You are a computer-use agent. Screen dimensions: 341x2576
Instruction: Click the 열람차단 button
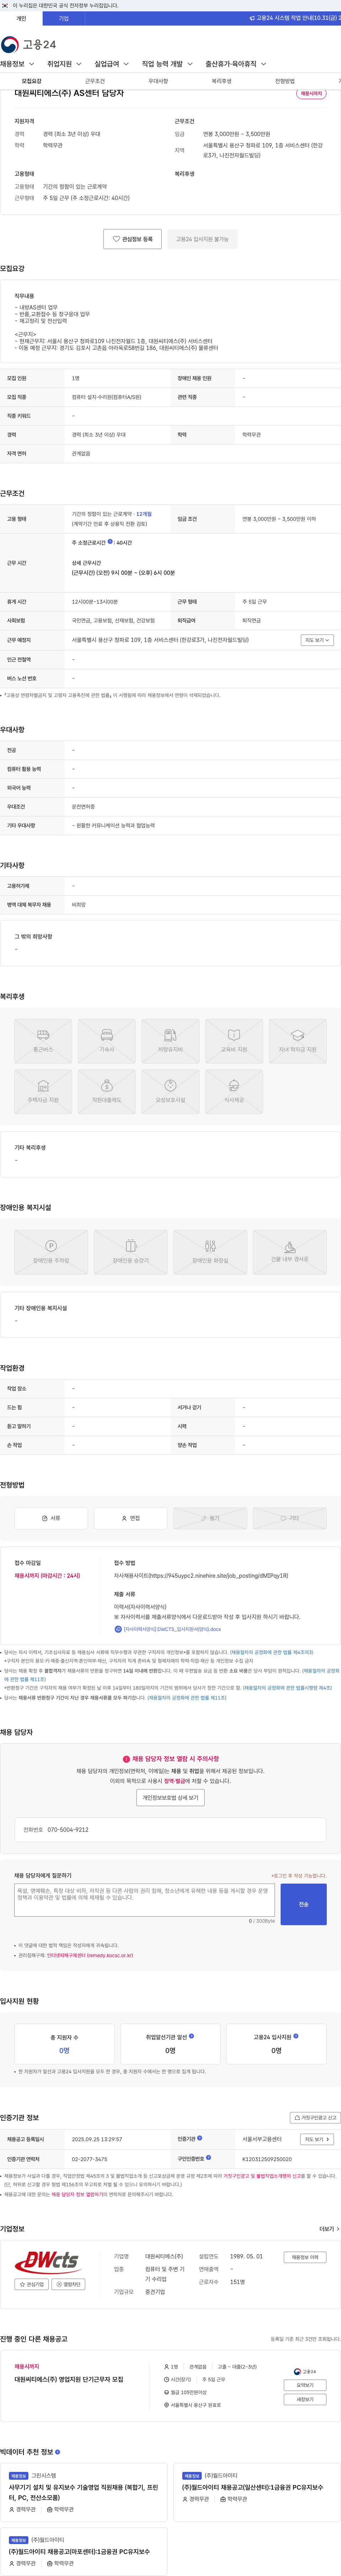coord(69,2284)
